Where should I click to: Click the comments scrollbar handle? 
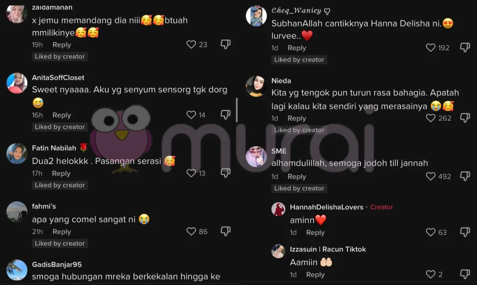point(237,110)
